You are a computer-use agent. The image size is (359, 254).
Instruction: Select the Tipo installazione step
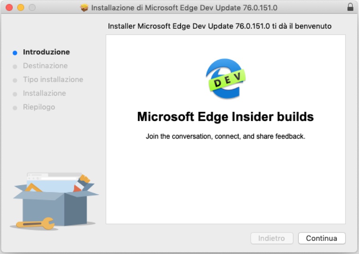click(53, 80)
